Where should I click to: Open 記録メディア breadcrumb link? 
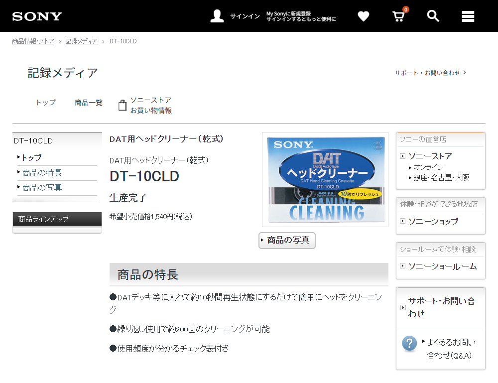(x=81, y=41)
